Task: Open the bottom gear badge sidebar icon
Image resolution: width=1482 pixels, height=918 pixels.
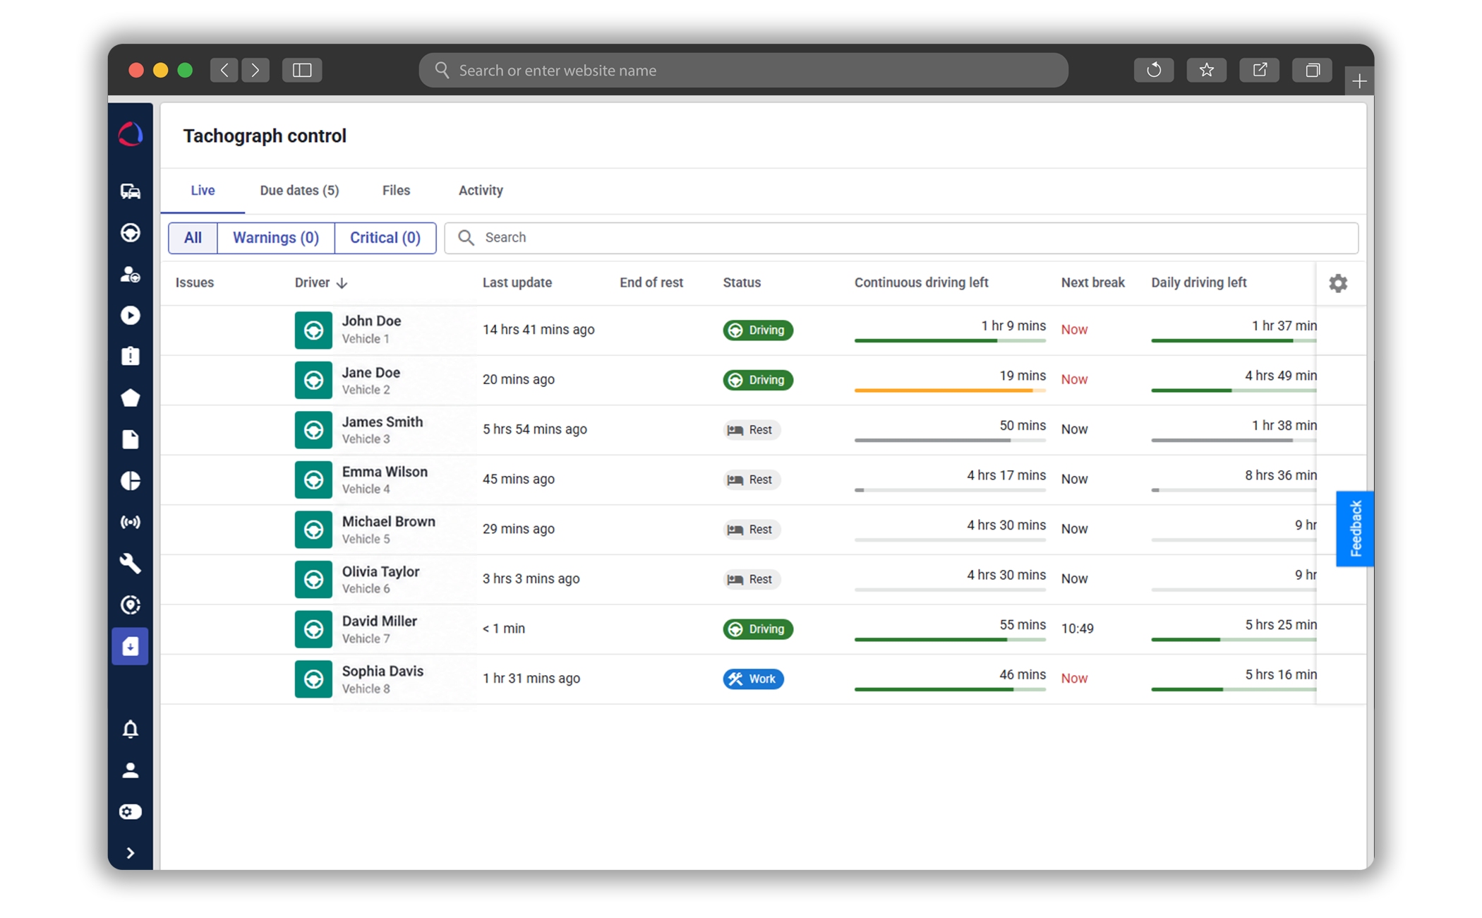Action: pos(131,811)
